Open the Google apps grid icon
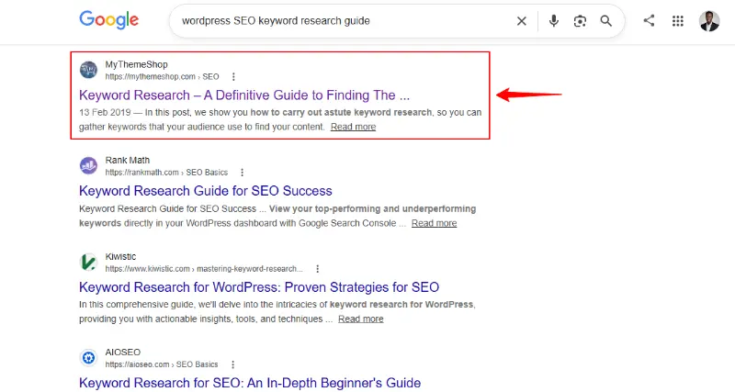 coord(678,20)
